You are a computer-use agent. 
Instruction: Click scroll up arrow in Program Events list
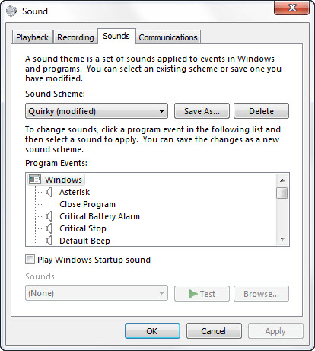tap(282, 180)
